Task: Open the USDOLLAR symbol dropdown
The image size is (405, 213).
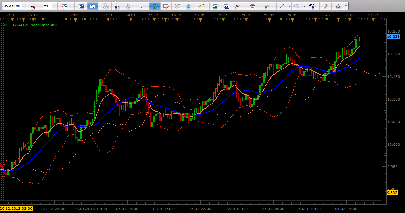Action: (x=23, y=6)
